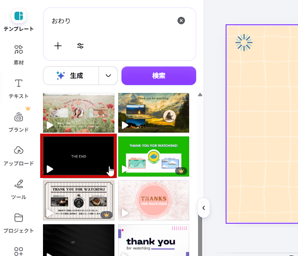
Task: Open the apps grid icon at sidebar bottom
Action: [x=18, y=251]
